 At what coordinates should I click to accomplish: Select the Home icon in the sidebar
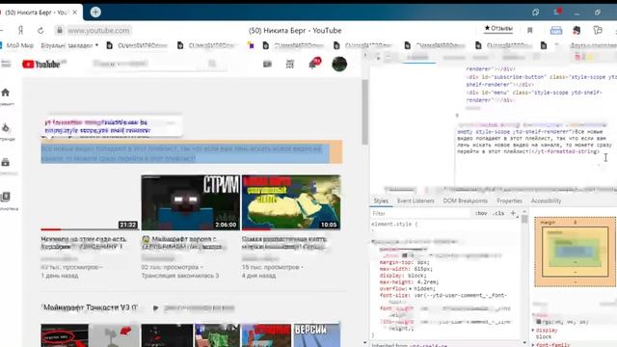[6, 93]
